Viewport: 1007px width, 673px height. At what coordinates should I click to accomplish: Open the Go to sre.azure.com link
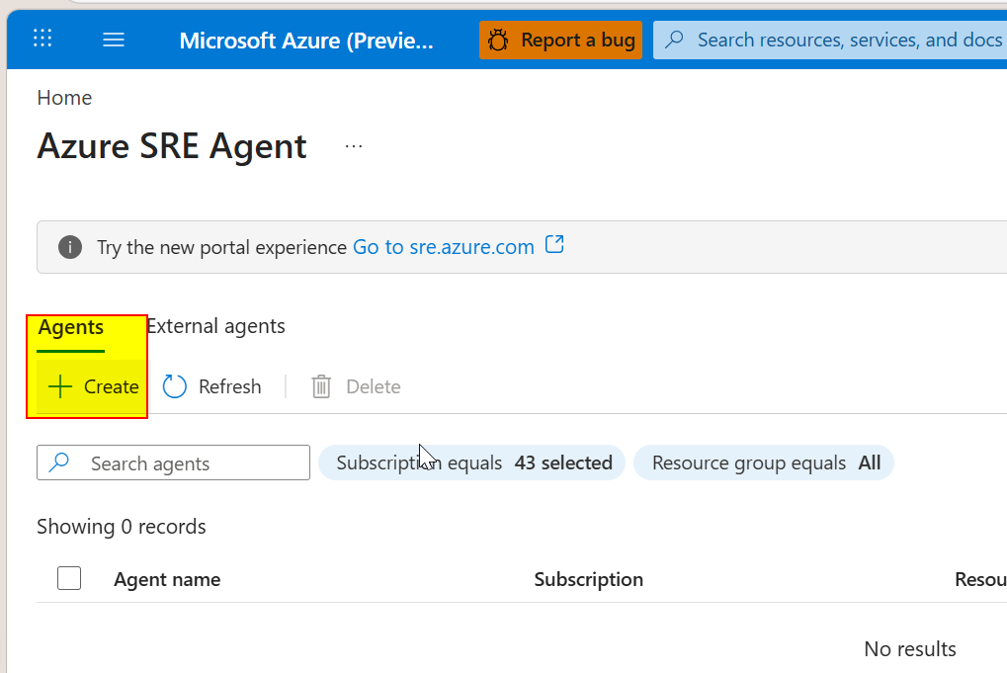444,247
